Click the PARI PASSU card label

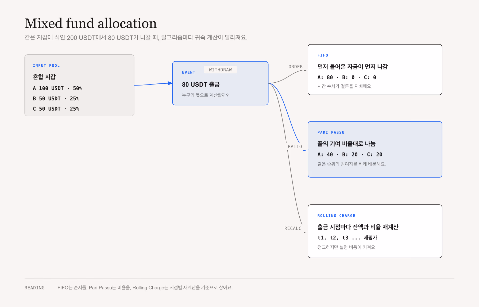331,132
